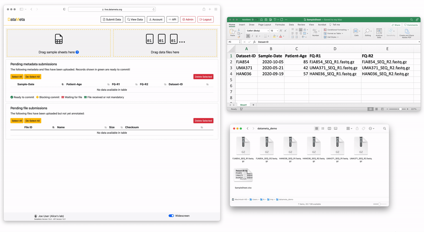The height and width of the screenshot is (232, 424).
Task: Switch to the Page Layout tab
Action: [265, 25]
